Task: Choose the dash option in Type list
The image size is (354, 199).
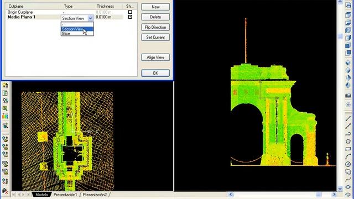Action: coord(77,24)
